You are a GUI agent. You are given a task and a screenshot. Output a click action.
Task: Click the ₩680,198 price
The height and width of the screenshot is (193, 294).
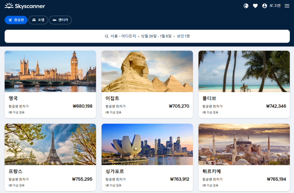point(83,106)
